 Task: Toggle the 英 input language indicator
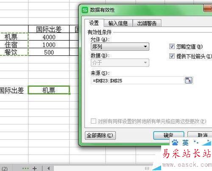[x=185, y=143]
